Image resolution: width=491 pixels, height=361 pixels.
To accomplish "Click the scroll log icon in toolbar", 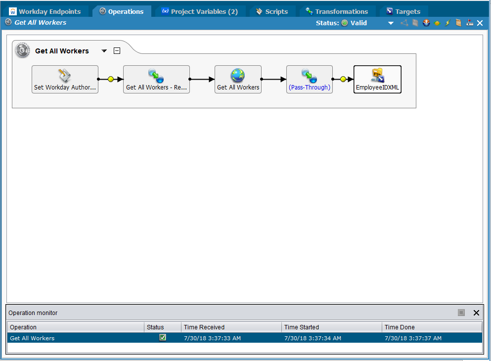I will (x=458, y=23).
